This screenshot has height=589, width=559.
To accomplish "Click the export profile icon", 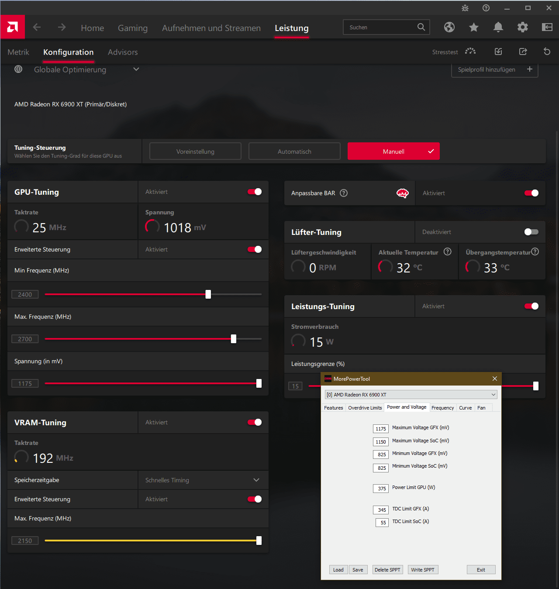I will click(x=523, y=52).
